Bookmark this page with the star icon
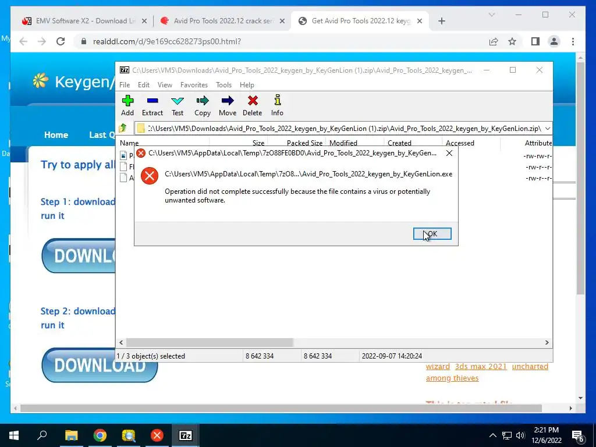Viewport: 596px width, 447px height. (512, 41)
